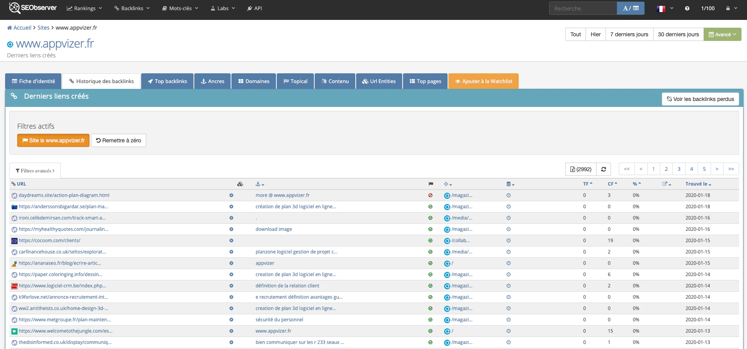Click the Recherche search field
This screenshot has width=747, height=349.
click(x=583, y=8)
